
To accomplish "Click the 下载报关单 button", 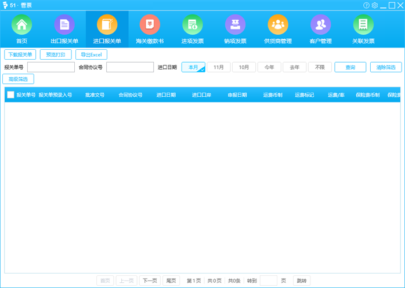I will click(x=20, y=54).
